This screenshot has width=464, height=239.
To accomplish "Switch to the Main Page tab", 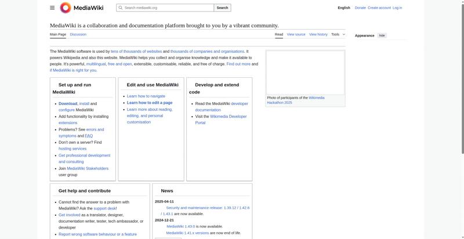I will pos(58,35).
